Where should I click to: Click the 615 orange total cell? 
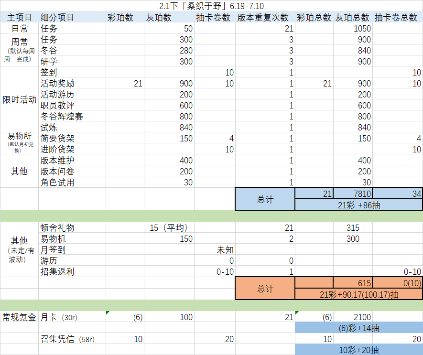[x=353, y=283]
